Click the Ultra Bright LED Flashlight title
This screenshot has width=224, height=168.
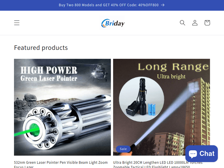click(158, 164)
